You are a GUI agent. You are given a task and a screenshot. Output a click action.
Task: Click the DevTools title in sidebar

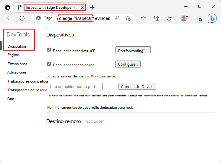tap(18, 35)
